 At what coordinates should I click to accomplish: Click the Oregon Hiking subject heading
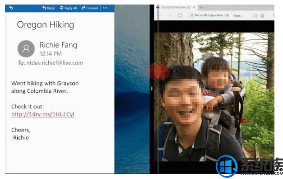click(46, 24)
